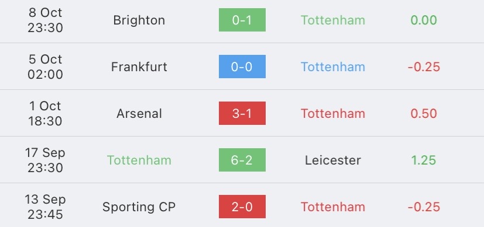Screen dimensions: 484x227
Task: Select the Arsenal team name
Action: pos(139,113)
